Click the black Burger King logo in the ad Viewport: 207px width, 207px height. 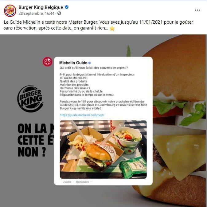30,99
